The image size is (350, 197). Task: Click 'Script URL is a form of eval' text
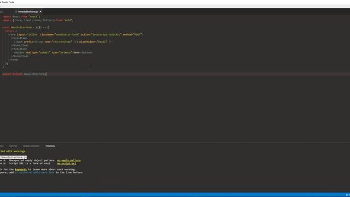click(30, 164)
